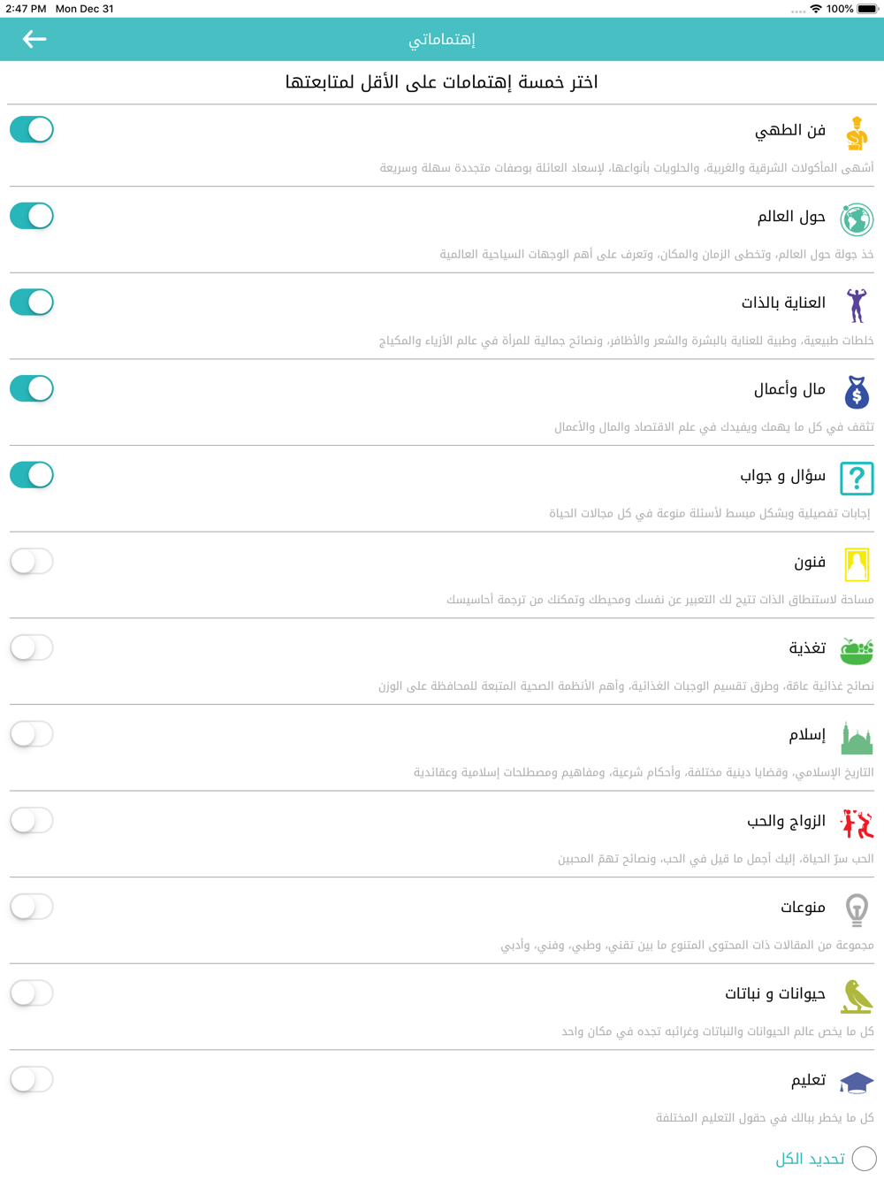The image size is (884, 1180).
Task: Disable the فن الطهي interest toggle
Action: 32,129
